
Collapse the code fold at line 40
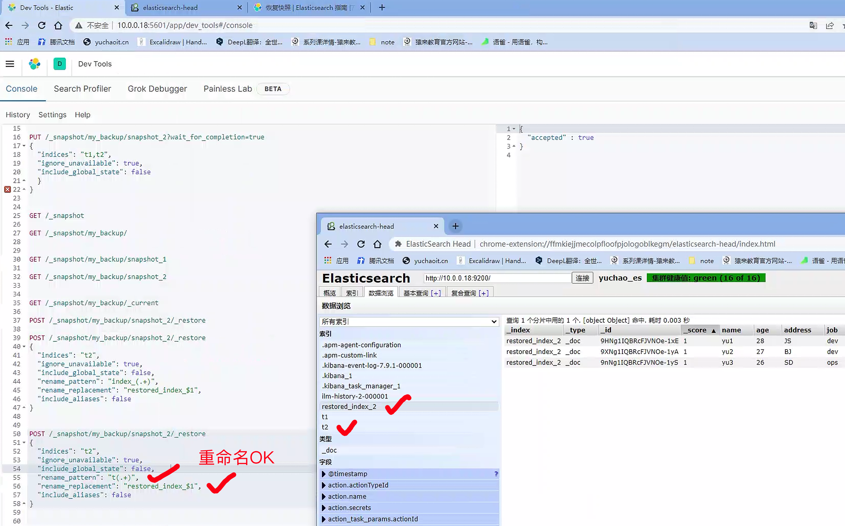click(24, 347)
